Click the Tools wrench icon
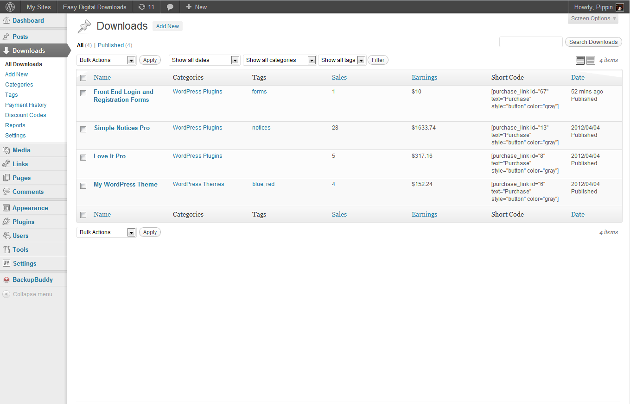Viewport: 630px width, 404px height. tap(6, 249)
